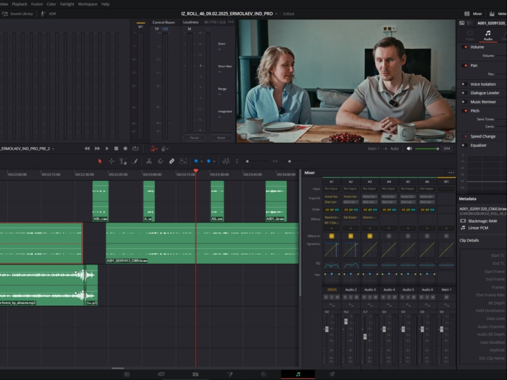
Task: Adjust the vertical track zoom slider
Action: [x=247, y=161]
